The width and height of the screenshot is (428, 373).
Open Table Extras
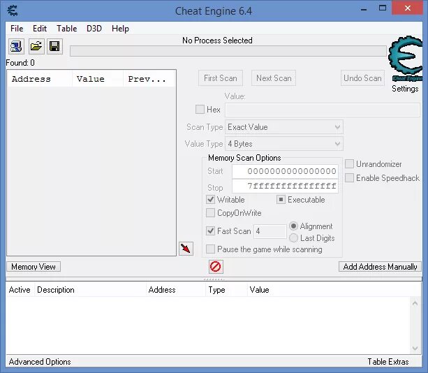pos(388,362)
